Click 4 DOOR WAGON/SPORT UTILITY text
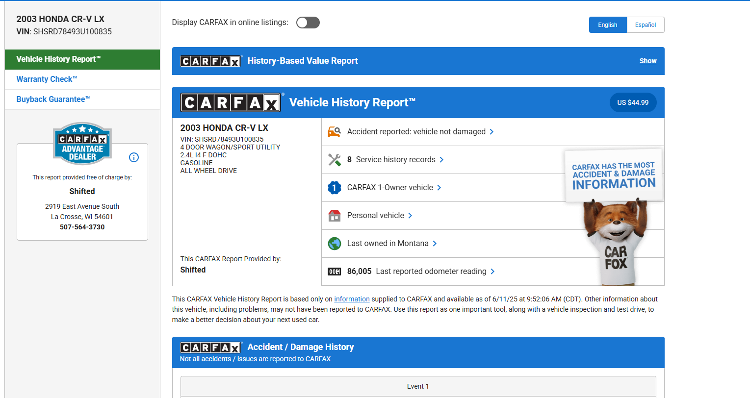 click(230, 148)
